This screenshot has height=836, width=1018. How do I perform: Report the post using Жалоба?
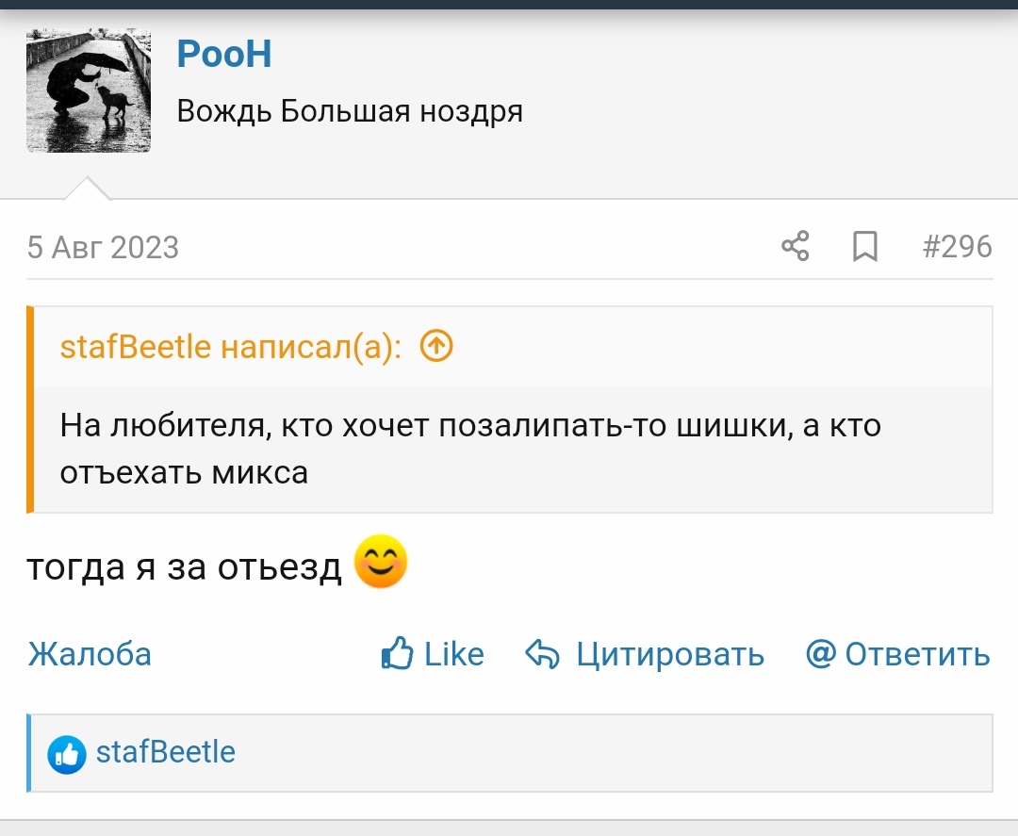pos(90,653)
